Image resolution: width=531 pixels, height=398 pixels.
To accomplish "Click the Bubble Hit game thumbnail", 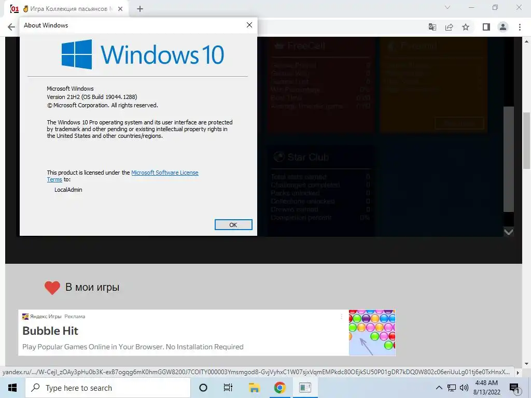I will coord(372,332).
